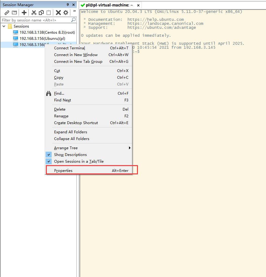The height and width of the screenshot is (277, 266).
Task: Click the connect-in-tab window icon
Action: pos(14,13)
